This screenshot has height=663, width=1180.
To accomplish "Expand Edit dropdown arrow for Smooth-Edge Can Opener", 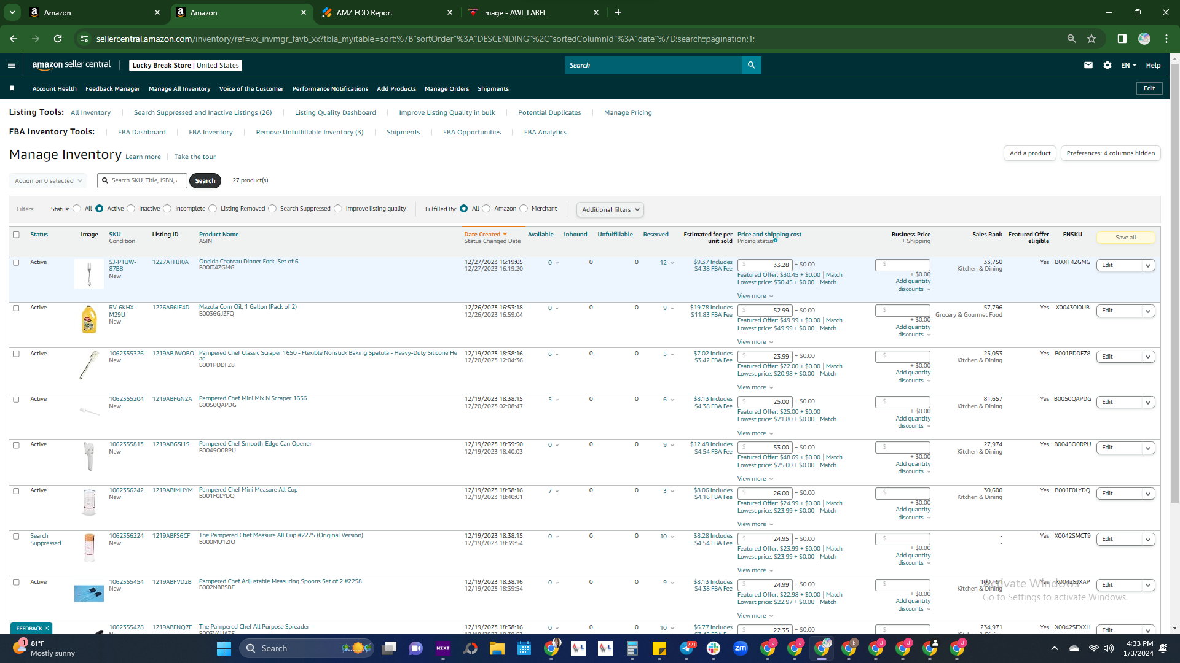I will (1148, 448).
